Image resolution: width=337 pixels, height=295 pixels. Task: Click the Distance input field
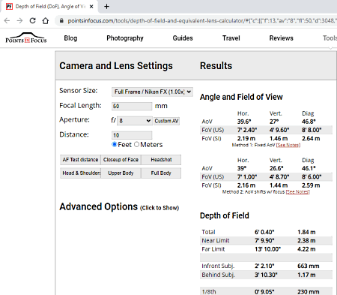132,135
